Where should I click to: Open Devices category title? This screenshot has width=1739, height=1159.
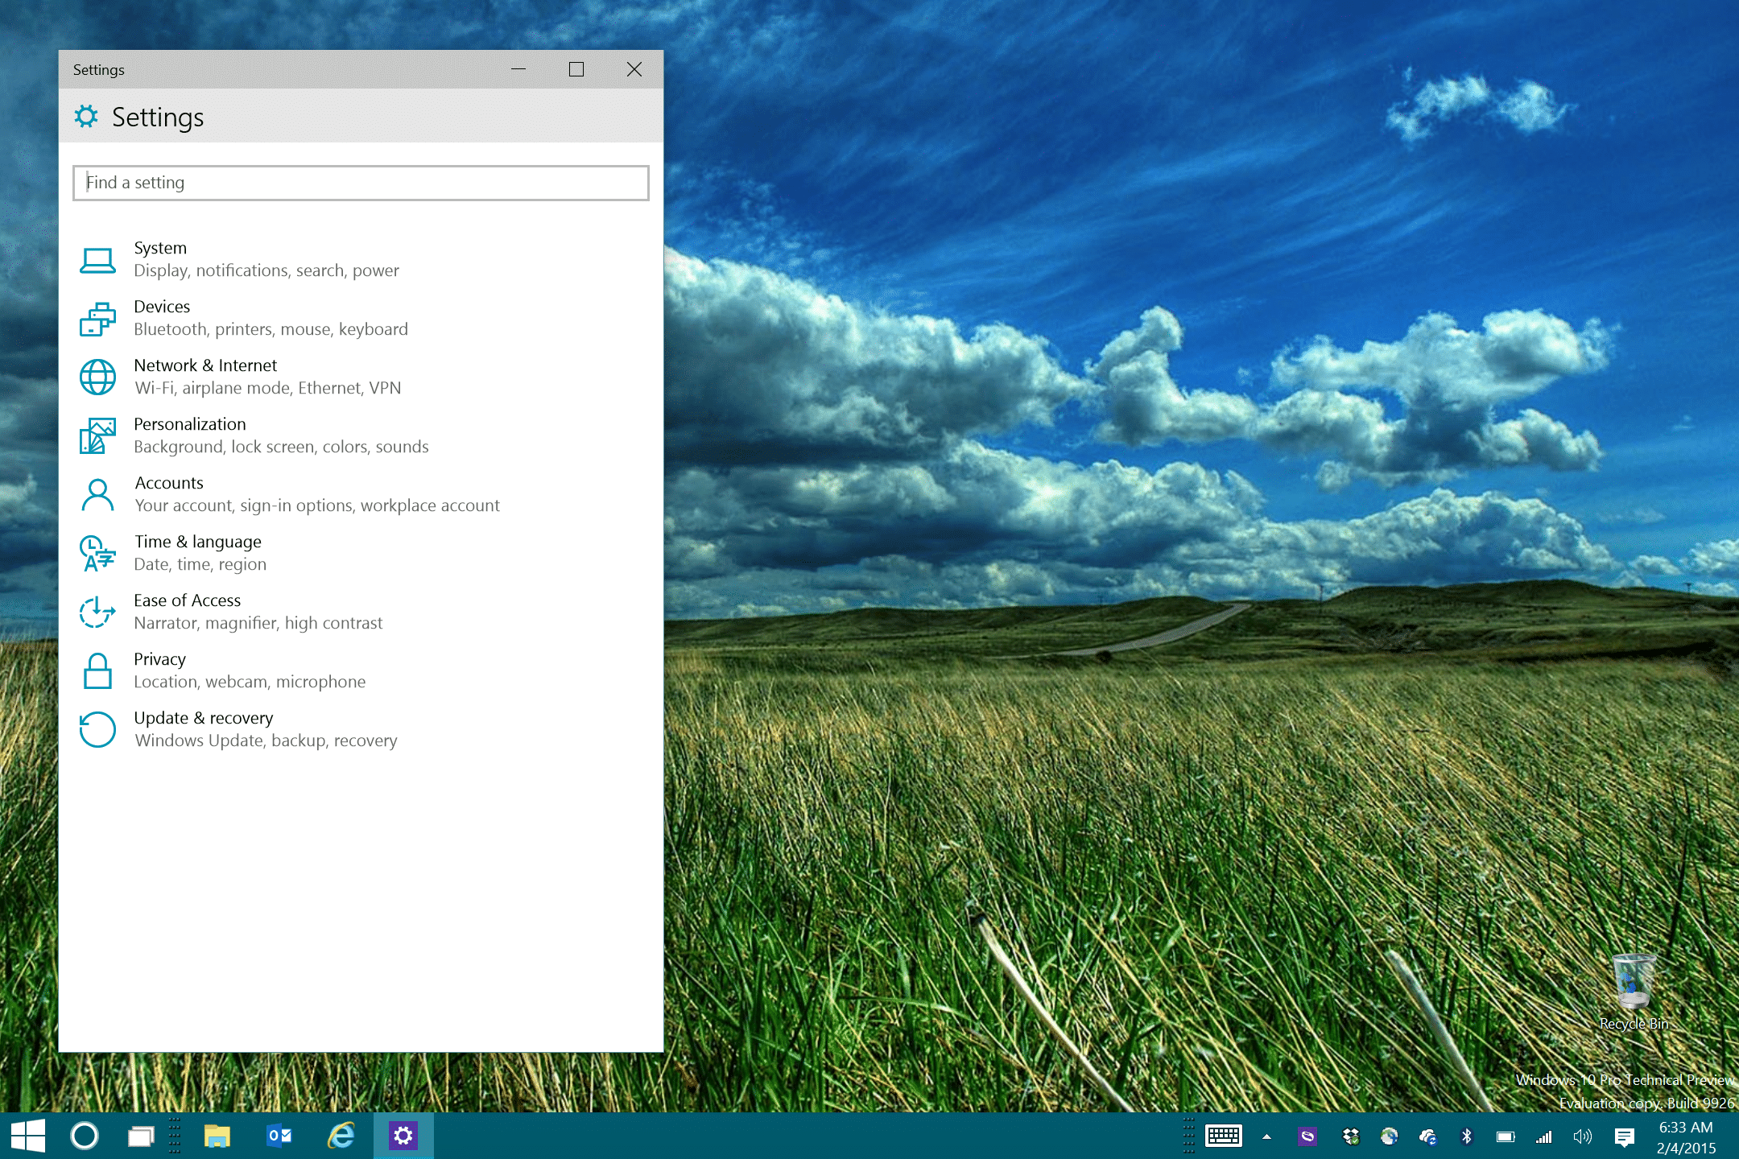162,307
